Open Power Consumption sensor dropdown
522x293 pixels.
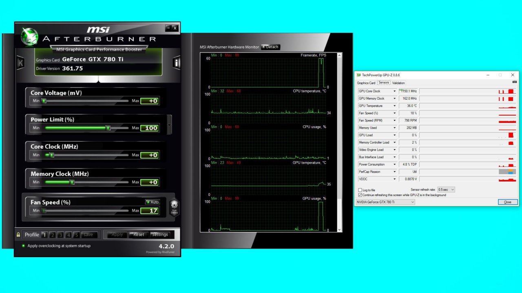pos(394,164)
